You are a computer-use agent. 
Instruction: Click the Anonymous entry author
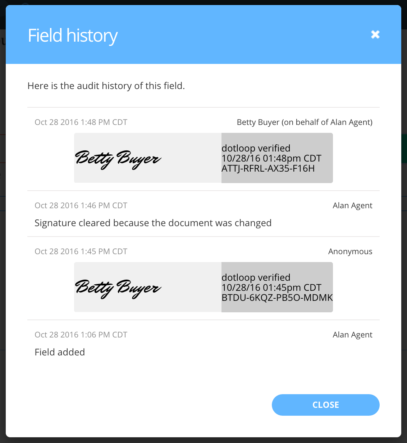350,251
